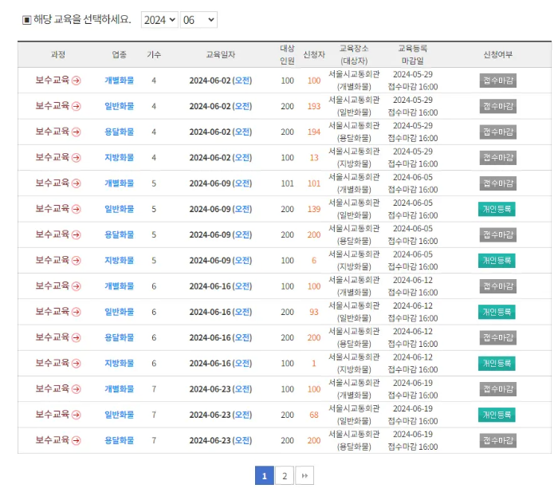Click arrow icon for 용달화물 기수 7 보수교육
Image resolution: width=558 pixels, height=504 pixels.
point(77,441)
